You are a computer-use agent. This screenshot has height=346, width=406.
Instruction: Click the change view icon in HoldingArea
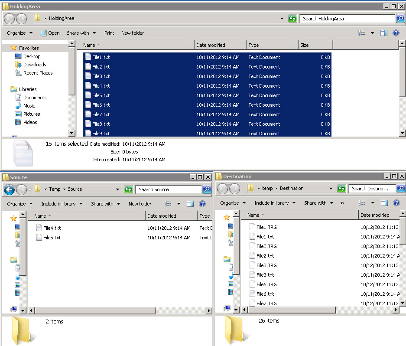coord(362,33)
